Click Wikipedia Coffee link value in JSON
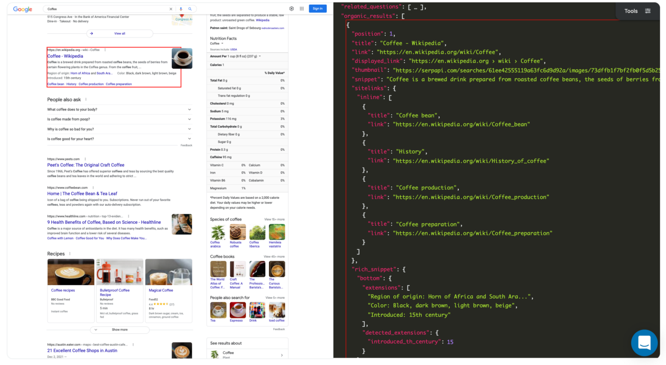Screen dimensions: 666x365 (438, 52)
